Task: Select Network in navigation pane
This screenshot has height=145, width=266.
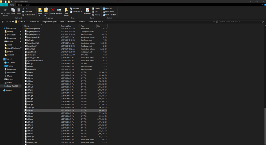Action: (9, 90)
